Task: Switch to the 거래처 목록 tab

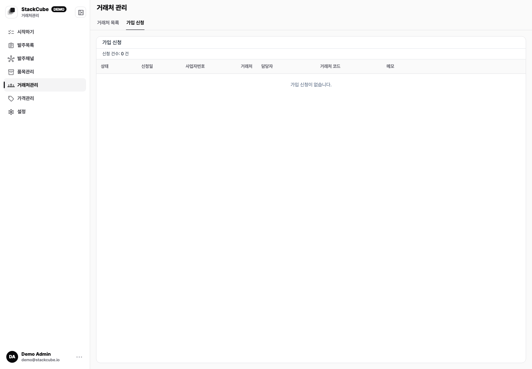Action: tap(108, 23)
